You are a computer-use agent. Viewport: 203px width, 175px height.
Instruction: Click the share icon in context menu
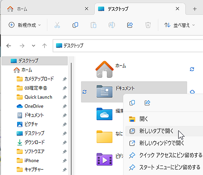(x=147, y=103)
